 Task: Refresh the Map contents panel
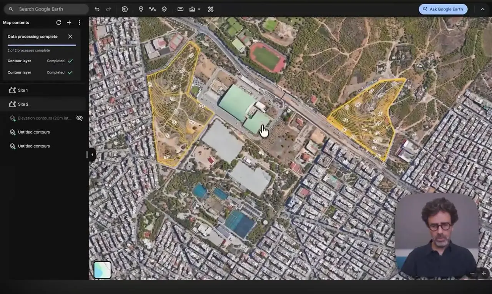(58, 23)
